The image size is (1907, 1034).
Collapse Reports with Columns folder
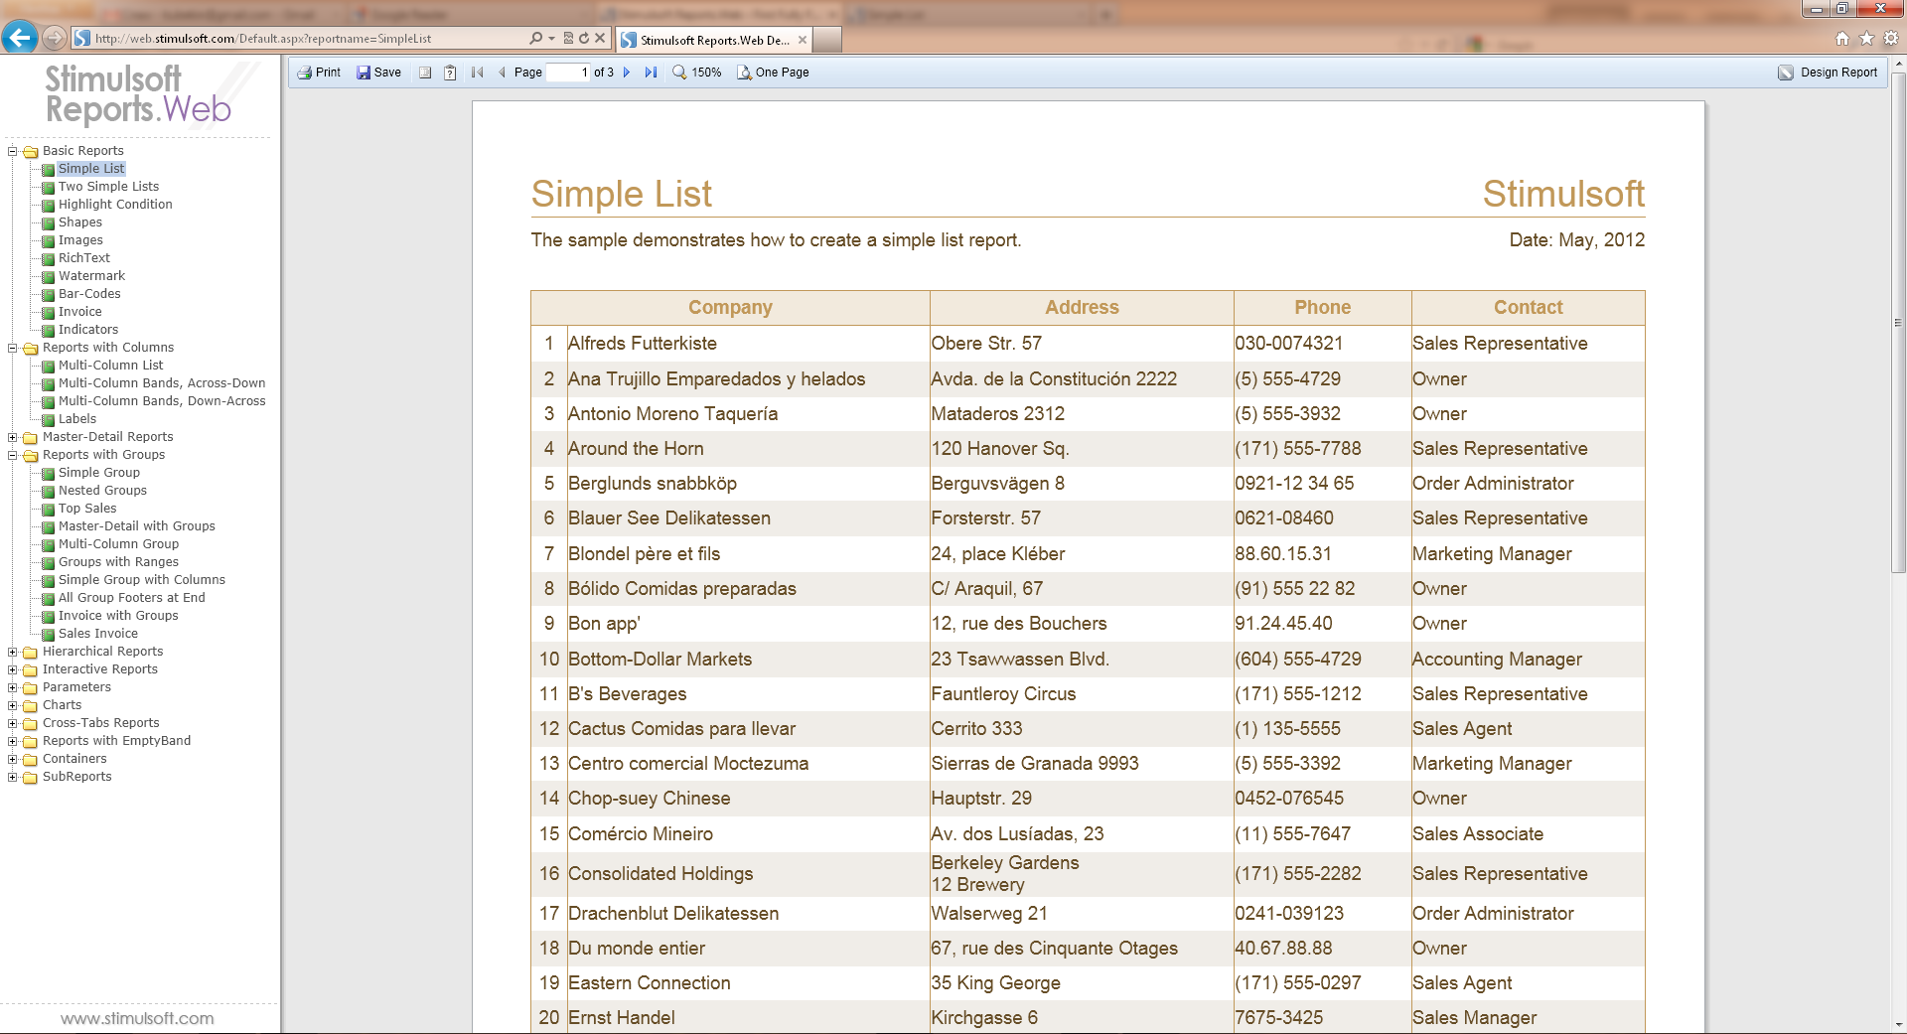point(13,349)
